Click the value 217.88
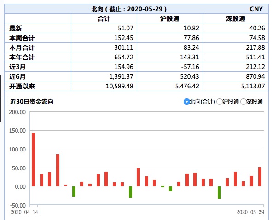This screenshot has width=272, height=220. click(255, 47)
